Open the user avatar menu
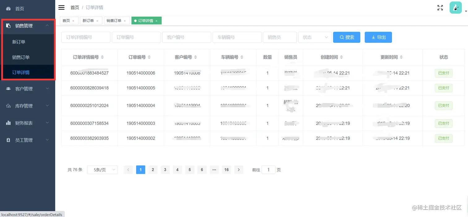 tap(456, 8)
